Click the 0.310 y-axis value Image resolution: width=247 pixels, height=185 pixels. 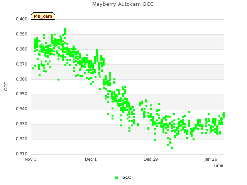(x=22, y=154)
